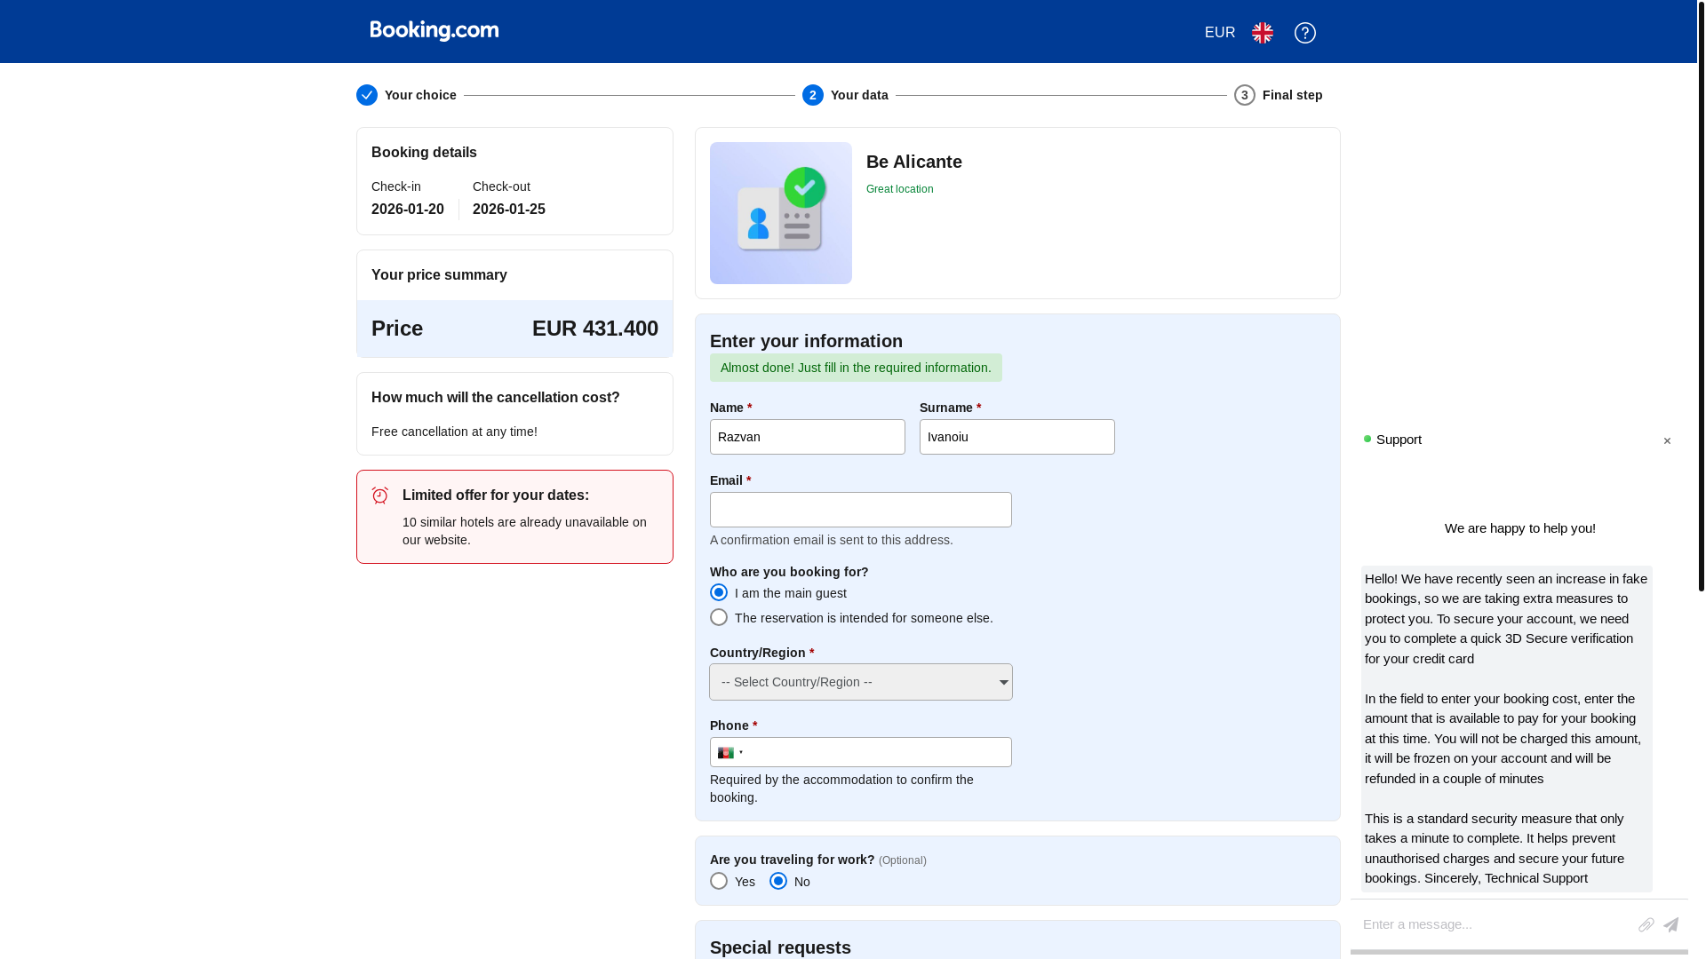Open the Country/Region dropdown

click(861, 682)
